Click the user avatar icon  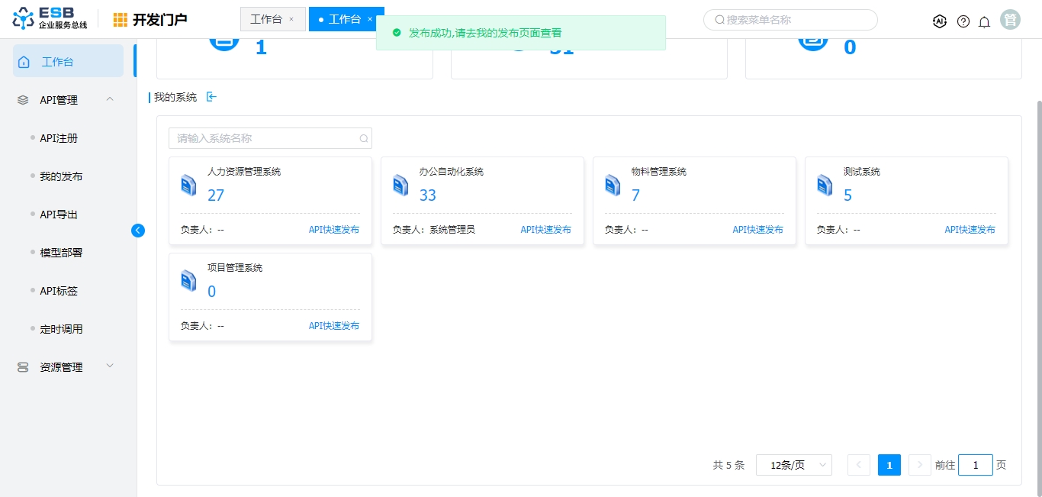tap(1010, 21)
